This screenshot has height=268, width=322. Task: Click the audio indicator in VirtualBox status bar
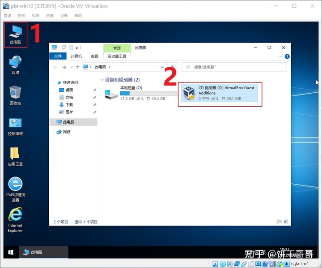tap(229, 264)
